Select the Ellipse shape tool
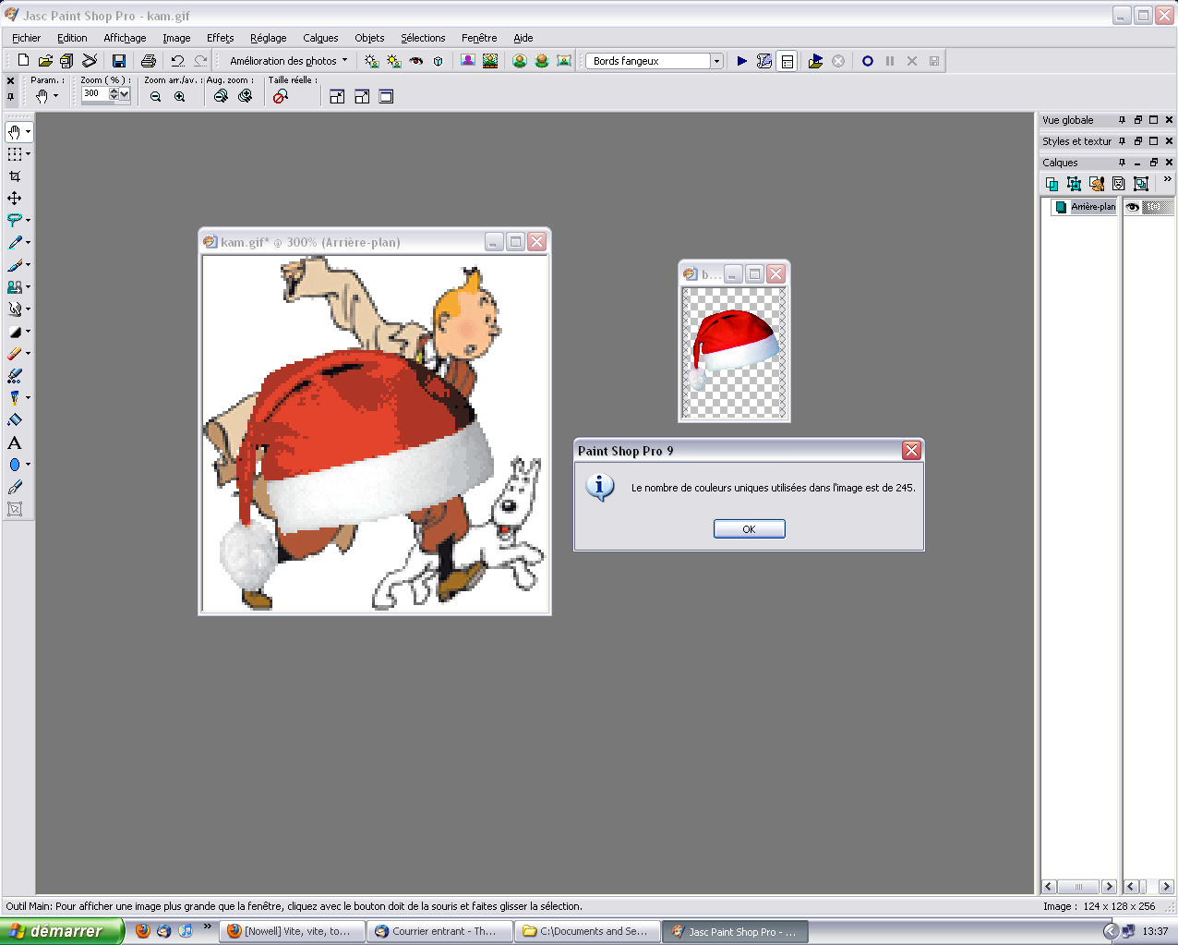1178x945 pixels. (x=15, y=465)
